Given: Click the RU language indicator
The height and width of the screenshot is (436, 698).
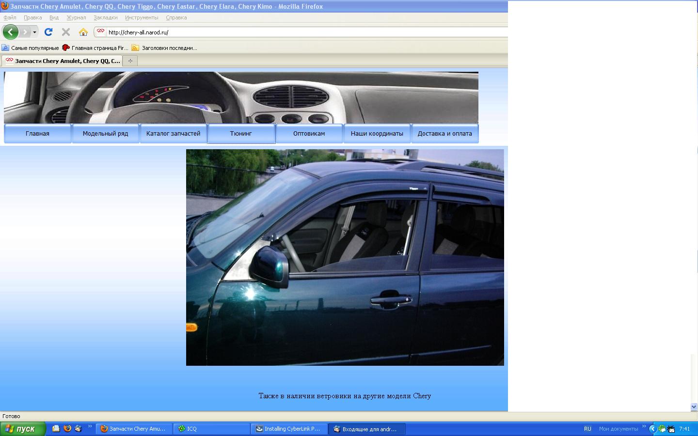Looking at the screenshot, I should tap(587, 429).
